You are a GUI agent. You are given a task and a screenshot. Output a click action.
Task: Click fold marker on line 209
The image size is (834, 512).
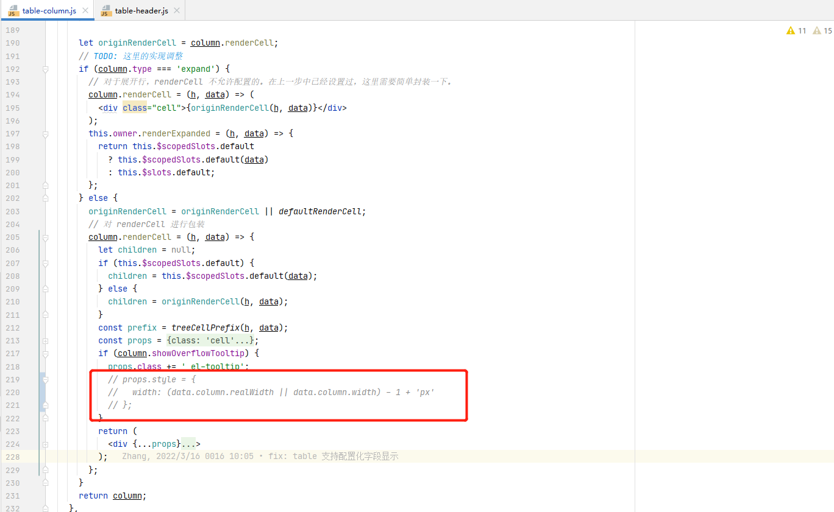(45, 289)
